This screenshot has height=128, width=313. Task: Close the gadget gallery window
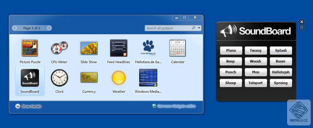pos(195,18)
